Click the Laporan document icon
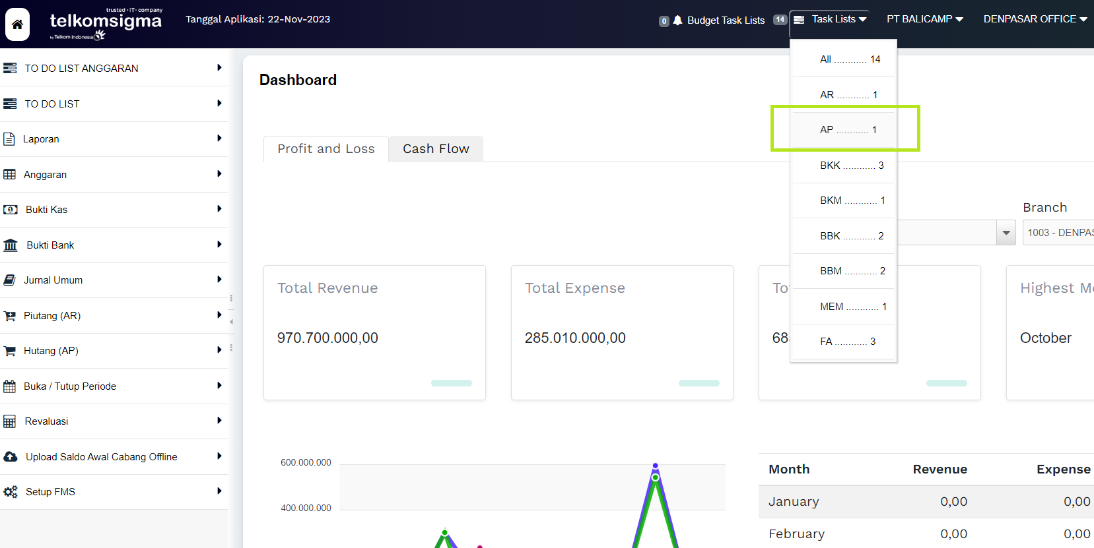Image resolution: width=1094 pixels, height=548 pixels. tap(9, 139)
